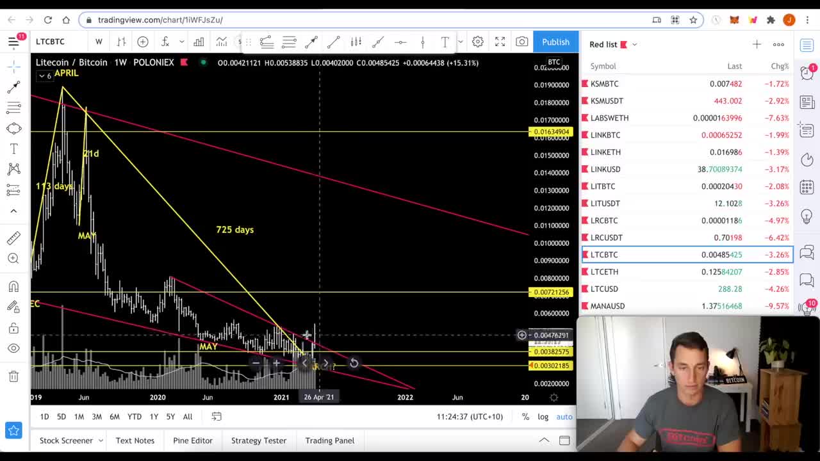The image size is (820, 461).
Task: Select the text annotation tool in left sidebar
Action: point(13,149)
